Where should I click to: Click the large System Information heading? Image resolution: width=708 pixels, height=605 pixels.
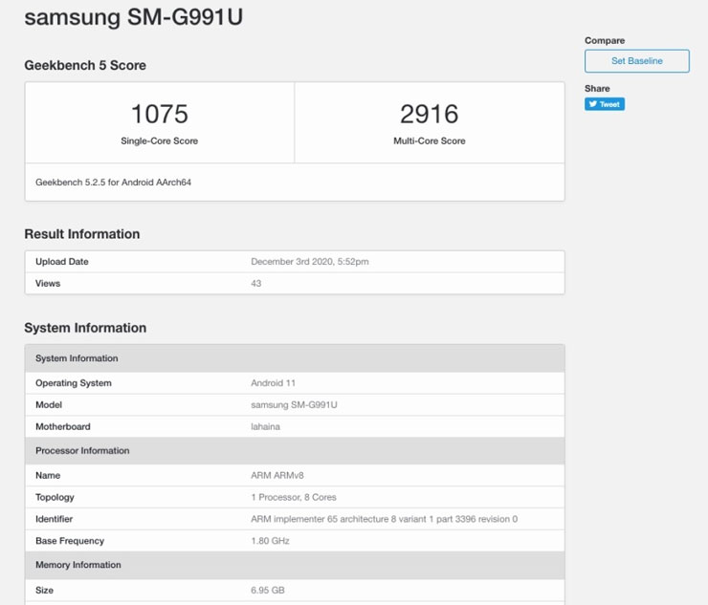coord(85,328)
